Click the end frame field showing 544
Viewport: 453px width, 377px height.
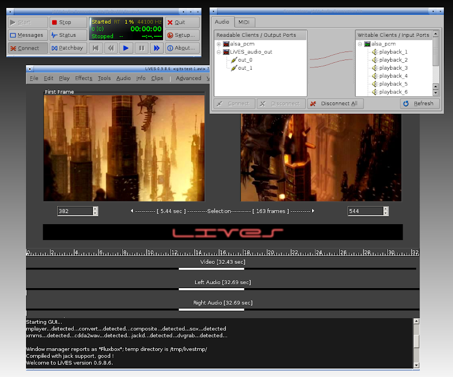click(x=365, y=211)
